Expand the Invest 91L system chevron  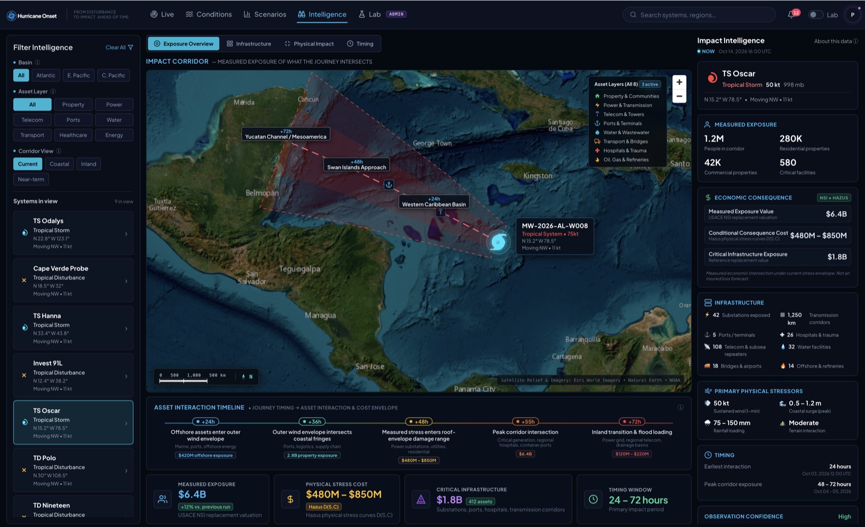(x=126, y=376)
